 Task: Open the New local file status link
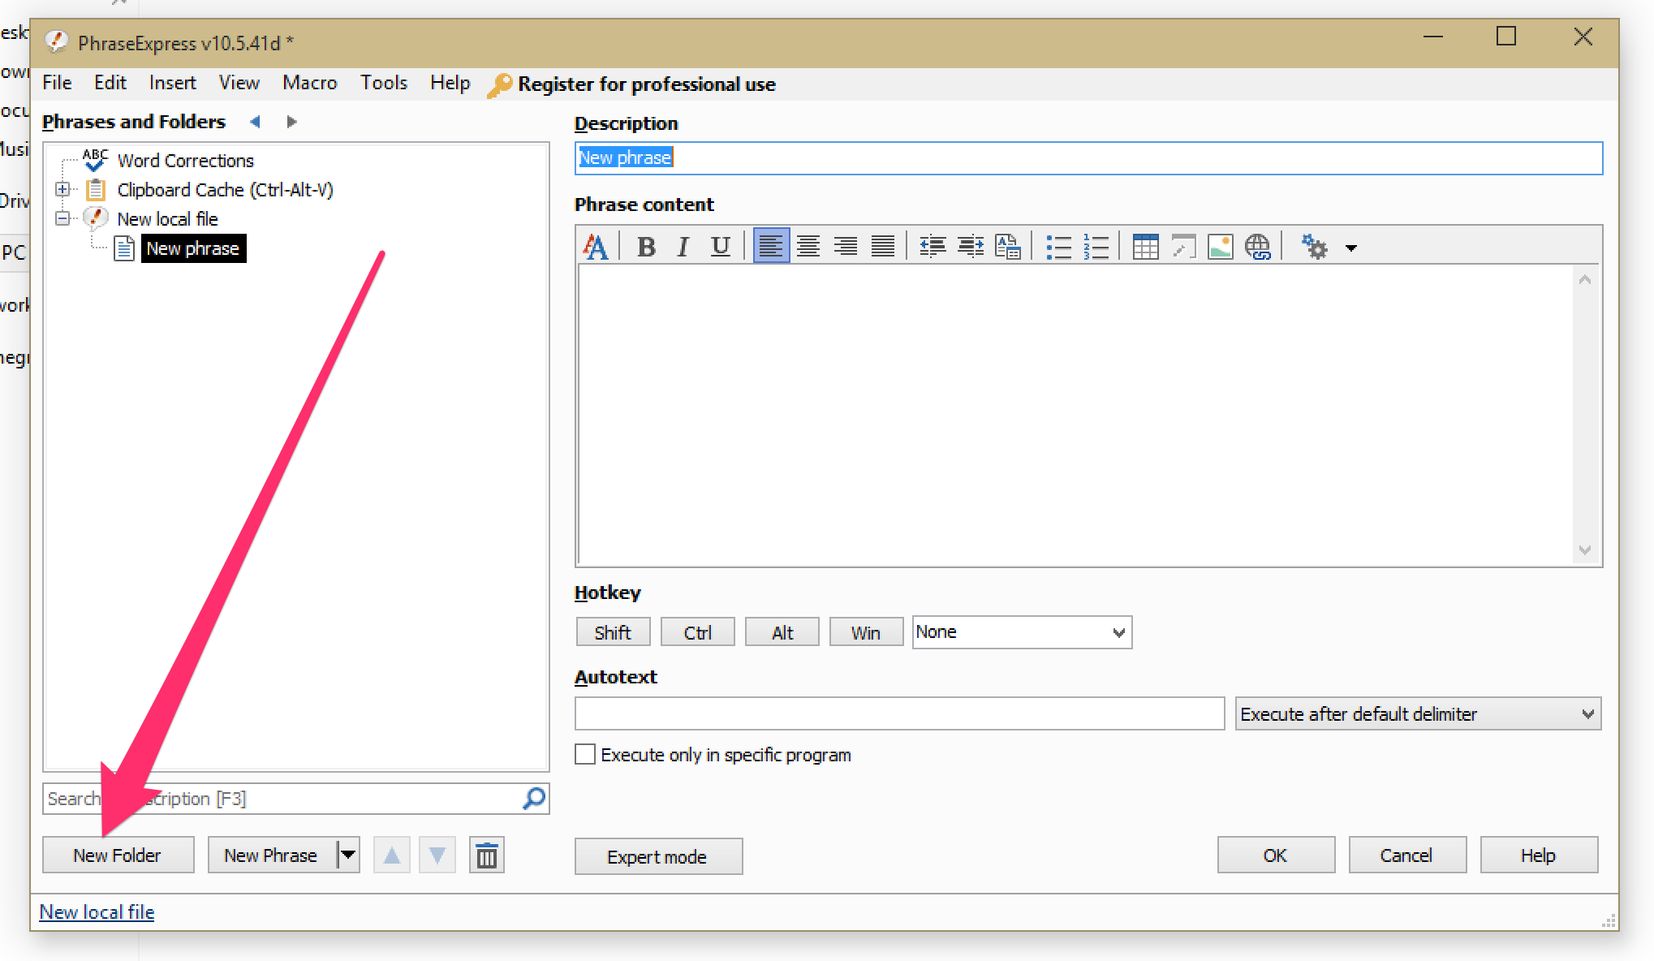click(x=97, y=912)
